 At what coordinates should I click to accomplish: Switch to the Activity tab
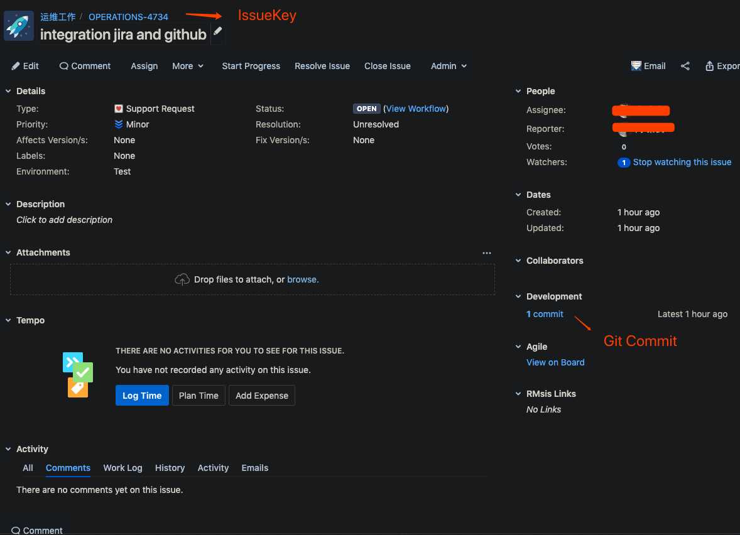pos(213,468)
